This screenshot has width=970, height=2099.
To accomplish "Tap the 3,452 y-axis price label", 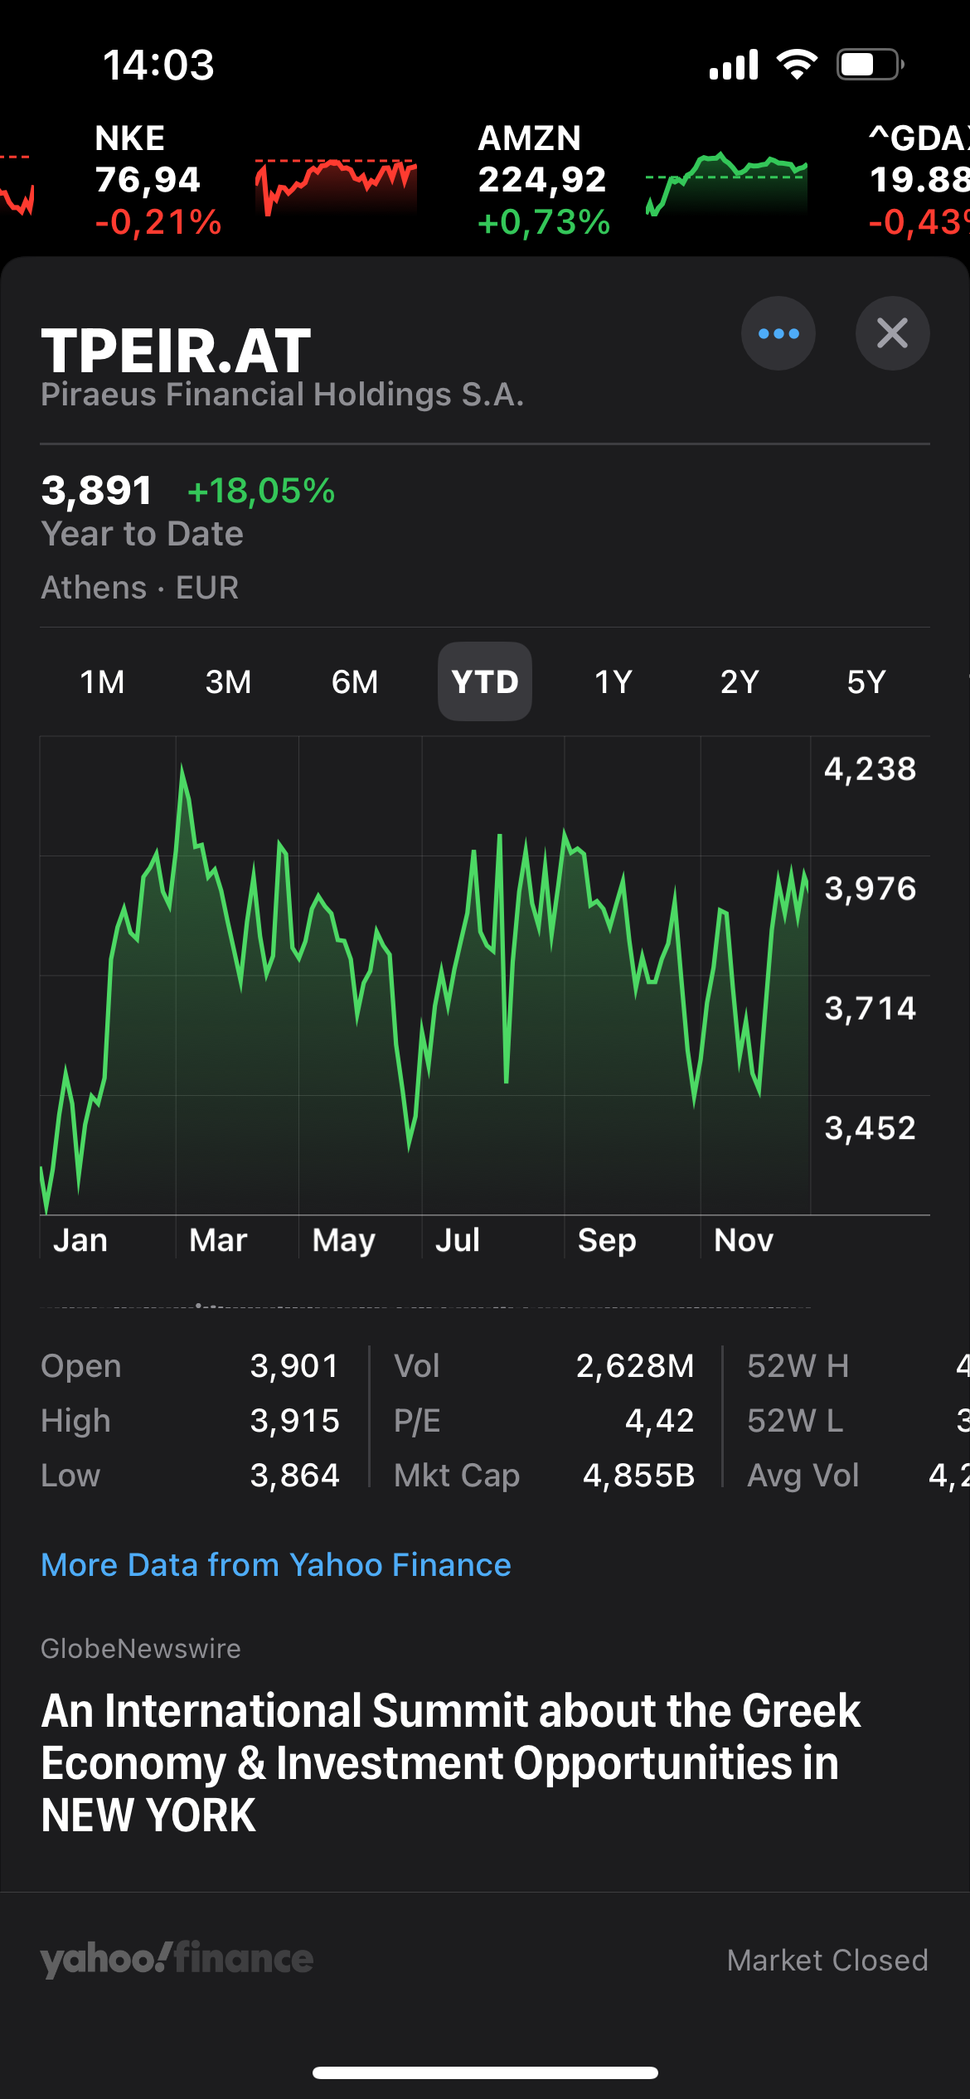I will tap(871, 1128).
